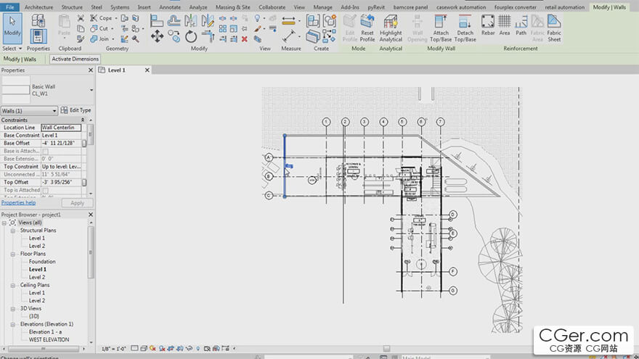
Task: Open the Architecture ribbon tab
Action: point(39,7)
